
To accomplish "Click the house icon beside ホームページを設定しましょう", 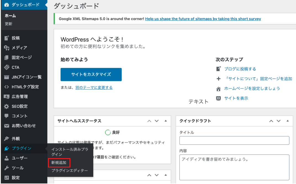I will pos(218,89).
